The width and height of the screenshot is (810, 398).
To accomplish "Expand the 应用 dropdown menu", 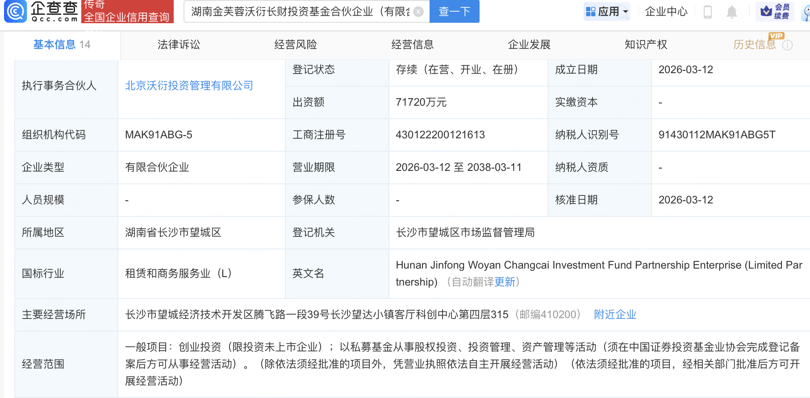I will [x=626, y=12].
